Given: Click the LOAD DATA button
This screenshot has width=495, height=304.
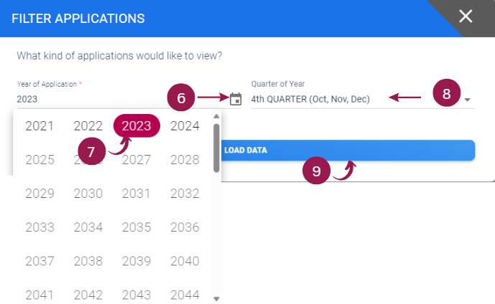Looking at the screenshot, I should [348, 151].
